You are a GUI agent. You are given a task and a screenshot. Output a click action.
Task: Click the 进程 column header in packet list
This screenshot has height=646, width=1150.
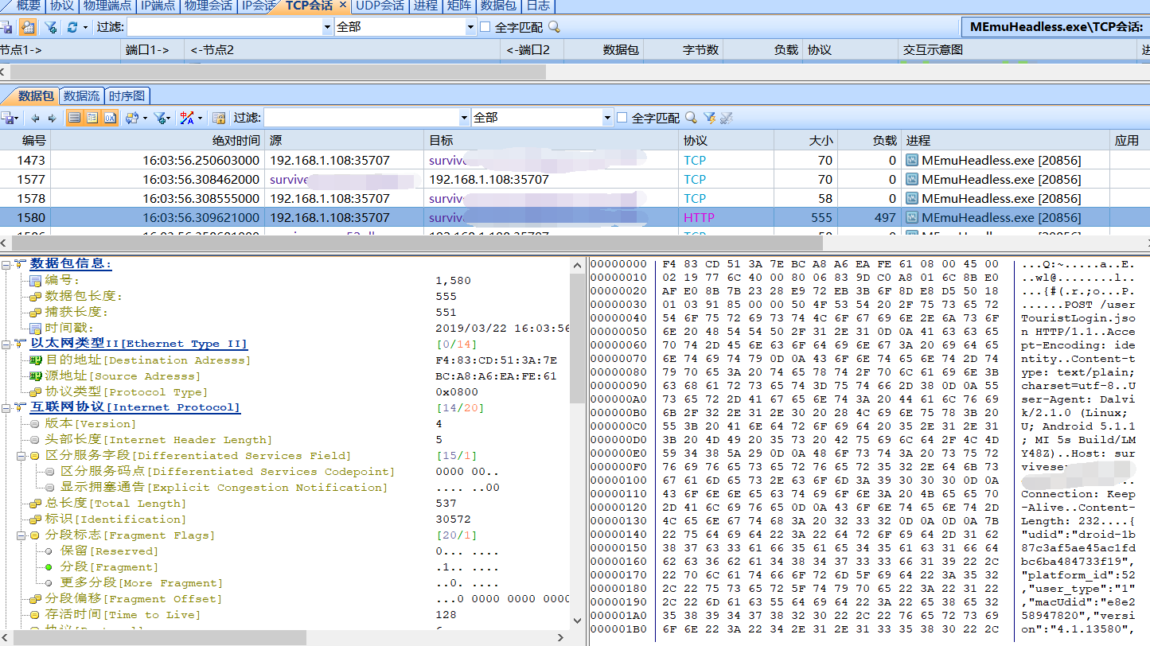coord(1006,141)
